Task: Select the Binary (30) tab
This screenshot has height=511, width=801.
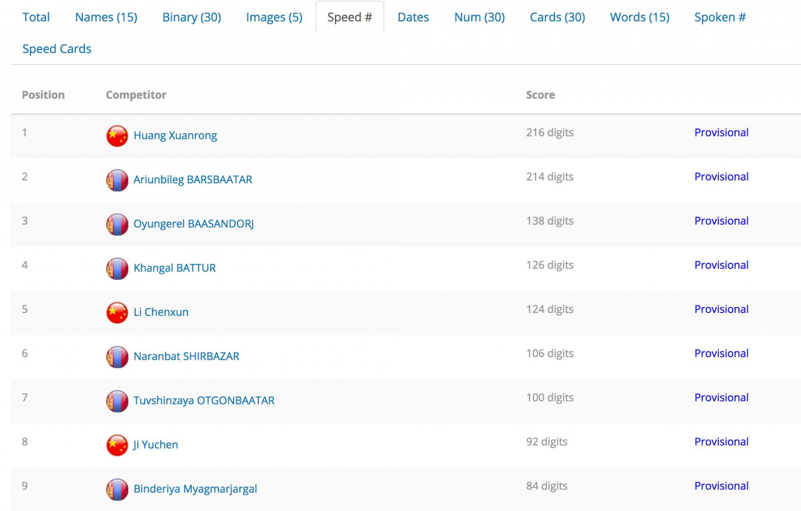Action: tap(191, 17)
